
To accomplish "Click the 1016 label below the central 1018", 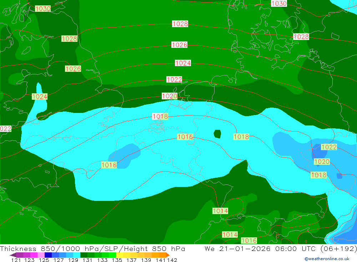I will pyautogui.click(x=185, y=137).
